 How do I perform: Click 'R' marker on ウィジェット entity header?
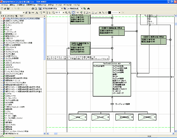pos(129,63)
